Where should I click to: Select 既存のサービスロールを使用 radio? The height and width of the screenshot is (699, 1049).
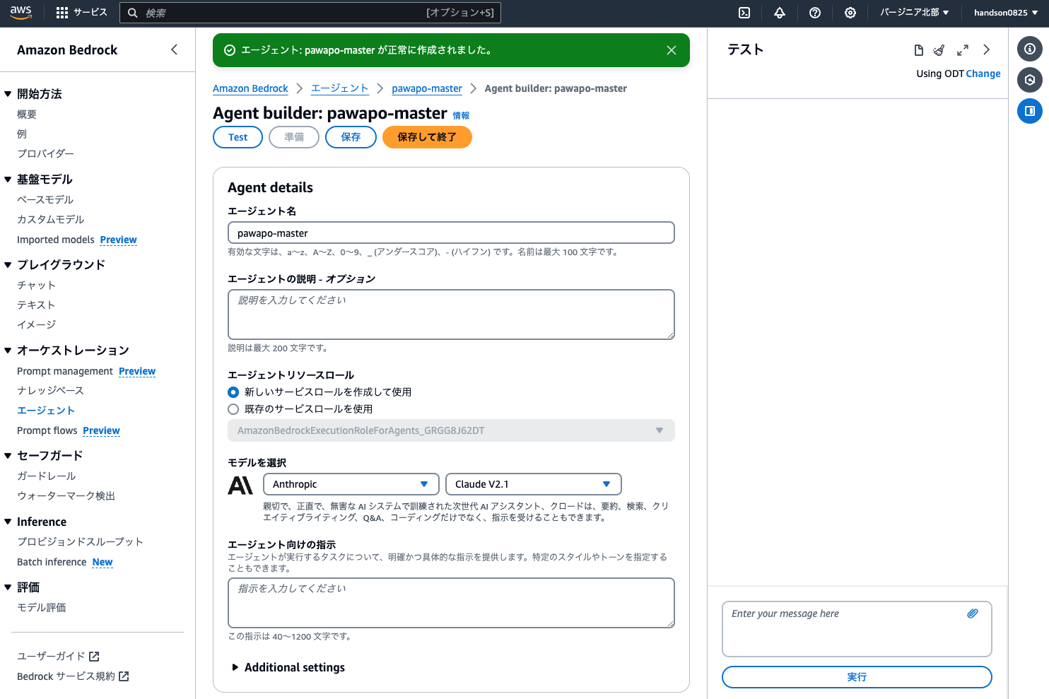pyautogui.click(x=233, y=409)
